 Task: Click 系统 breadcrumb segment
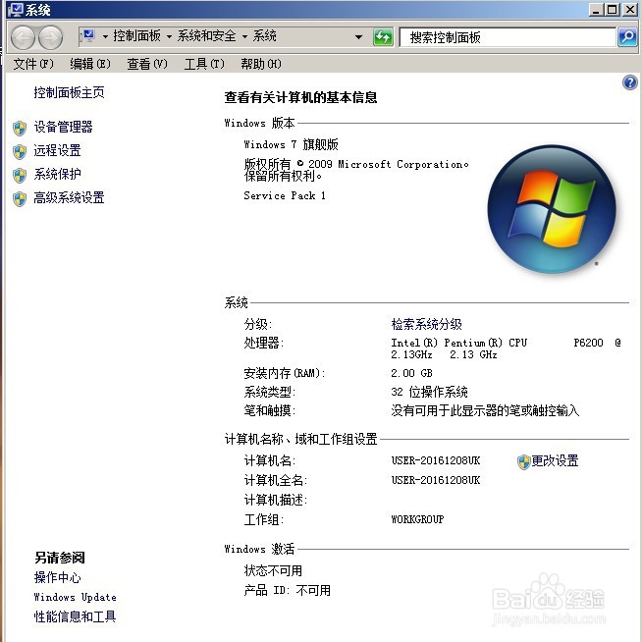pyautogui.click(x=264, y=36)
